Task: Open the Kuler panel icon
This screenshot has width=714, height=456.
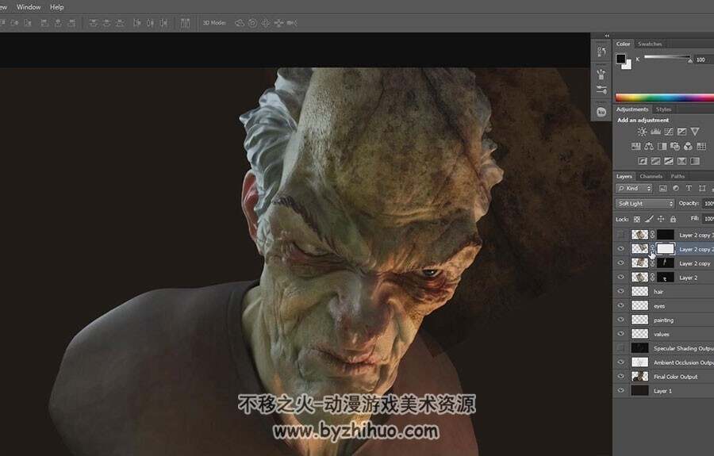Action: [x=601, y=112]
